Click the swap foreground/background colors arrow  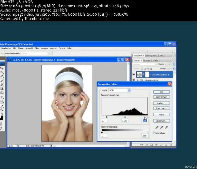2,114
